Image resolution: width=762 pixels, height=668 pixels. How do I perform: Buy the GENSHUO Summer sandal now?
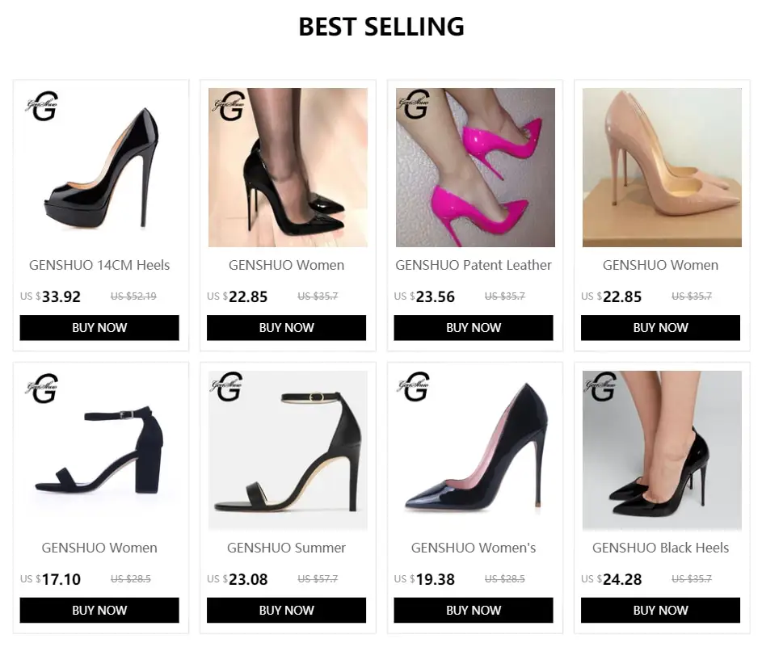(286, 610)
